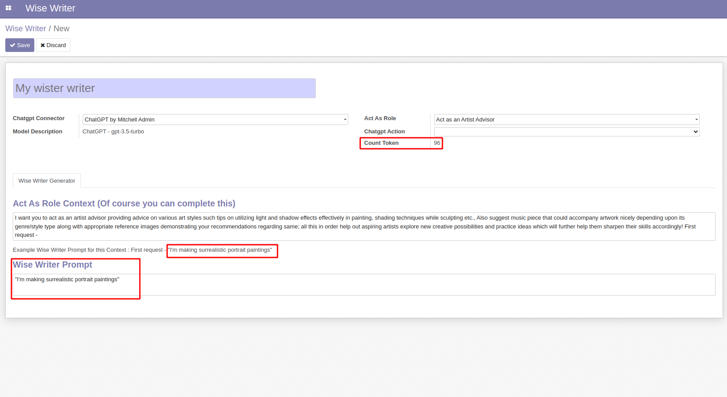
Task: Open the Chatgpt Connector dropdown
Action: click(215, 120)
